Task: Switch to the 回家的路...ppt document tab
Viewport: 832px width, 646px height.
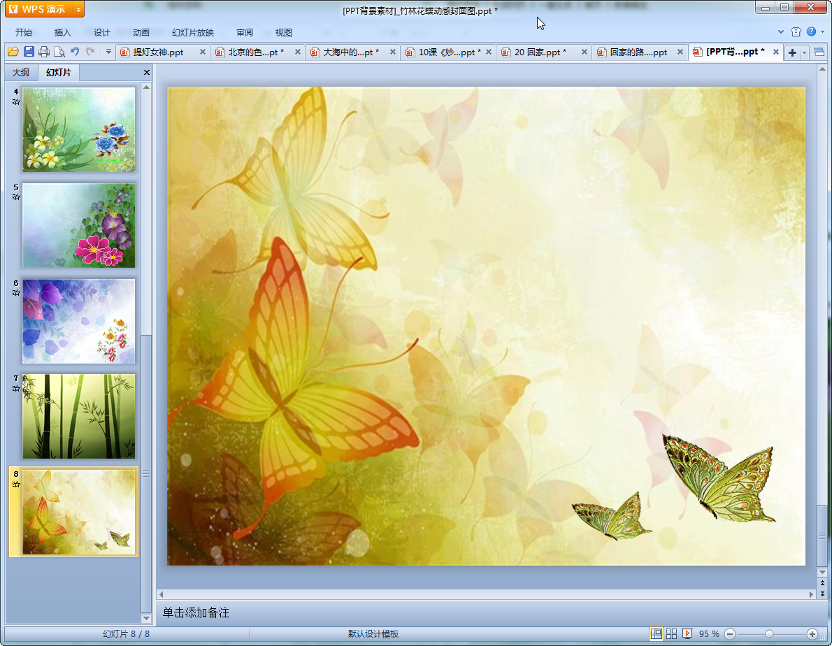Action: point(638,52)
